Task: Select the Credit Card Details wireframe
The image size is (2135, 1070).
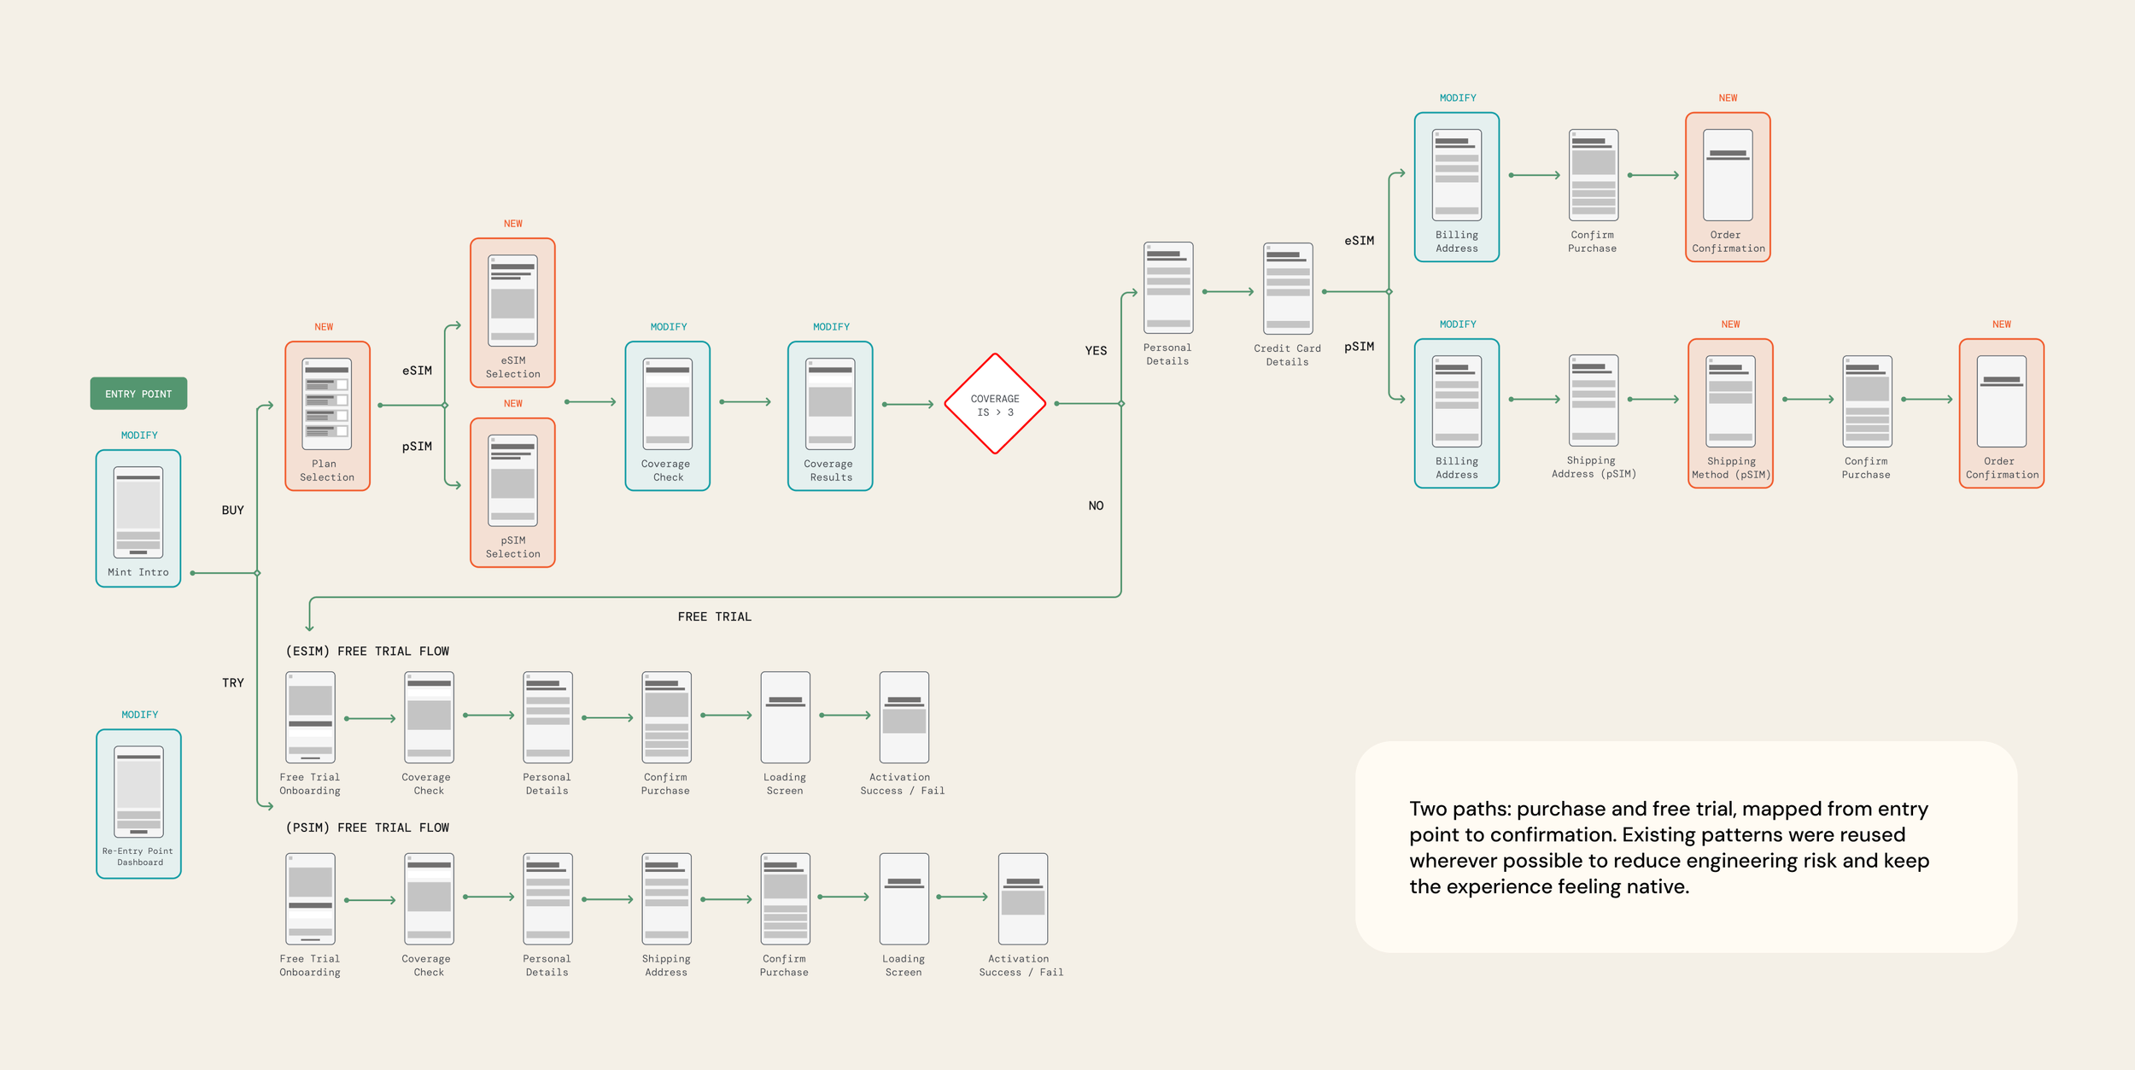Action: coord(1288,289)
